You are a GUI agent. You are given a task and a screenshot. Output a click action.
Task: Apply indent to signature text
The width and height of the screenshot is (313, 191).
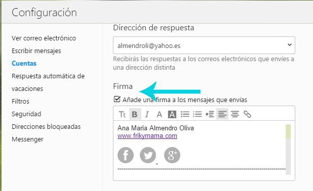(x=210, y=114)
